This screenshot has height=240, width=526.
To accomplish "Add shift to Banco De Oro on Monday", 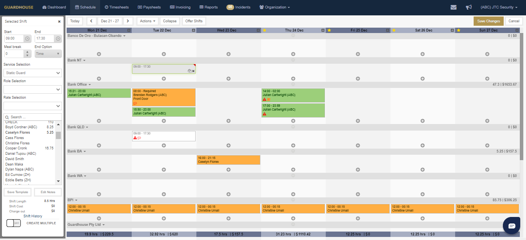I will (99, 54).
